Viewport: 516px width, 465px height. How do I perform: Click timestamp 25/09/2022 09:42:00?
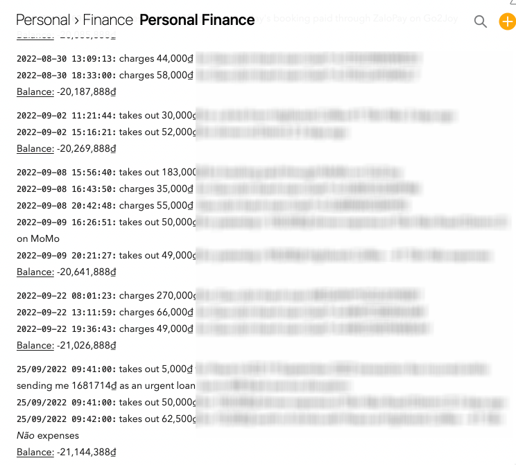click(66, 419)
